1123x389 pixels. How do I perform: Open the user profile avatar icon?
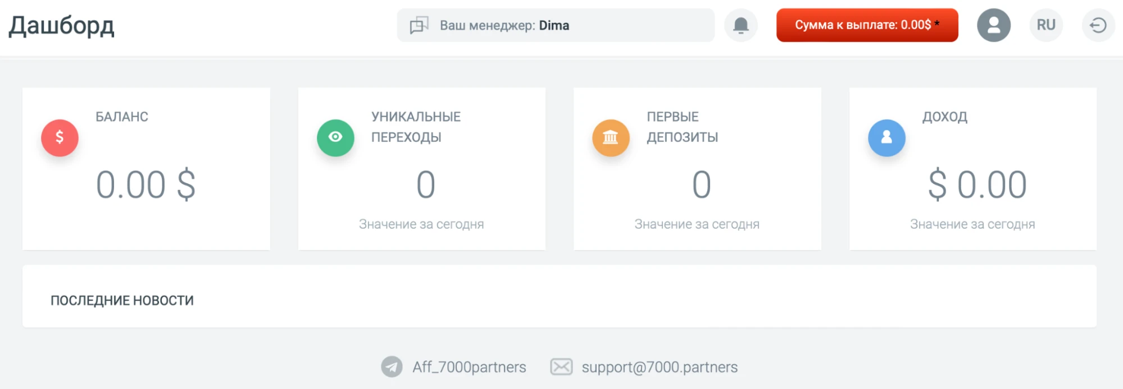[x=994, y=25]
